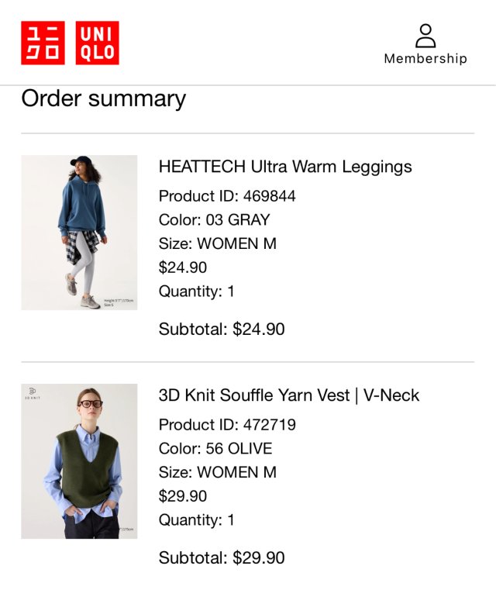This screenshot has width=496, height=590.
Task: Click the vest Quantity: 1 line
Action: 196,520
